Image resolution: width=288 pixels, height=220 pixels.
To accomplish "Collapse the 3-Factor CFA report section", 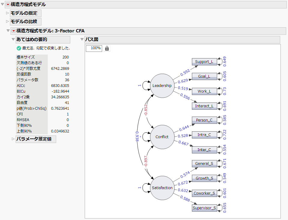I will 8,31.
